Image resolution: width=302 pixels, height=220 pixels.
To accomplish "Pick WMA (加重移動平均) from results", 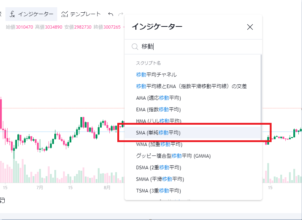I will (x=158, y=144).
